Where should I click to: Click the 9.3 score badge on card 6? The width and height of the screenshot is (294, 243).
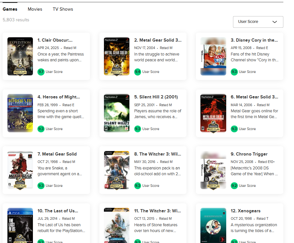click(x=234, y=129)
